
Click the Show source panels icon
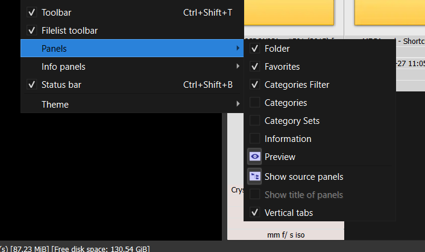click(254, 177)
